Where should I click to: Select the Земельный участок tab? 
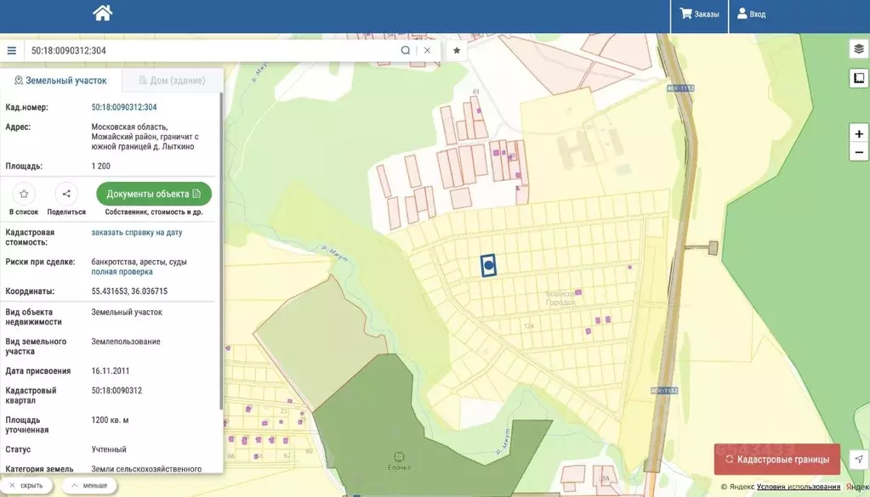pos(60,81)
